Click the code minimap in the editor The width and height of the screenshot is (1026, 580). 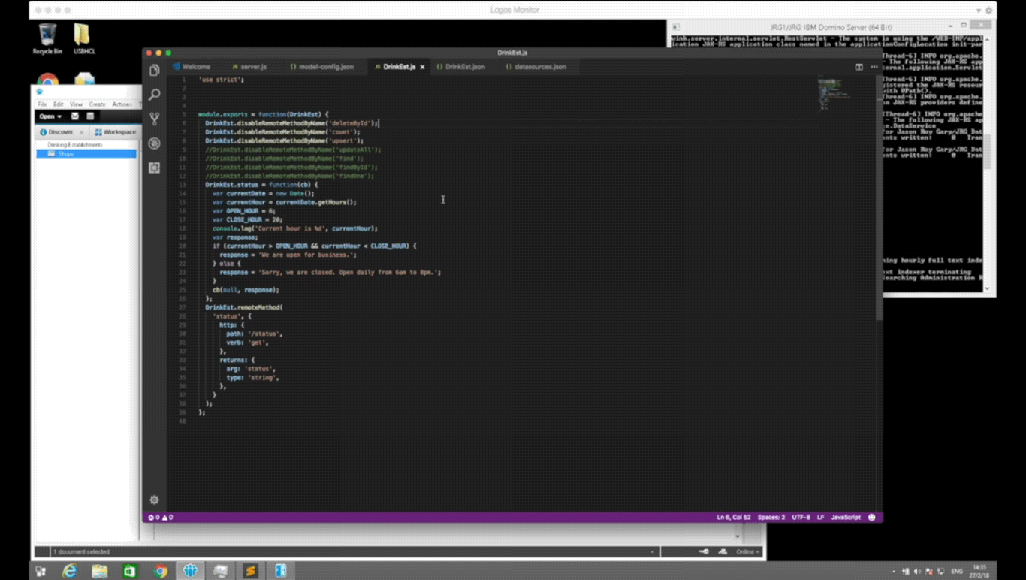tap(834, 94)
